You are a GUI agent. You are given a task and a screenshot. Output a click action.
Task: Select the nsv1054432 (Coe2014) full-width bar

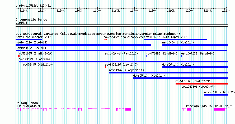[121, 51]
